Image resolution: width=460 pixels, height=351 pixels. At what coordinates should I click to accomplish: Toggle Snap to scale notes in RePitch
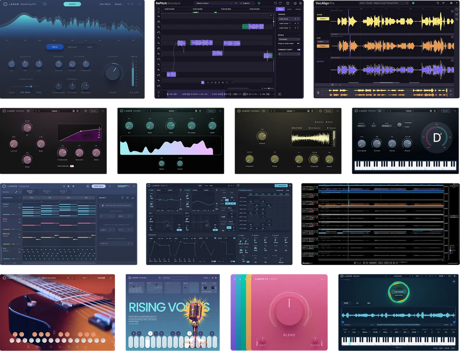pyautogui.click(x=298, y=43)
